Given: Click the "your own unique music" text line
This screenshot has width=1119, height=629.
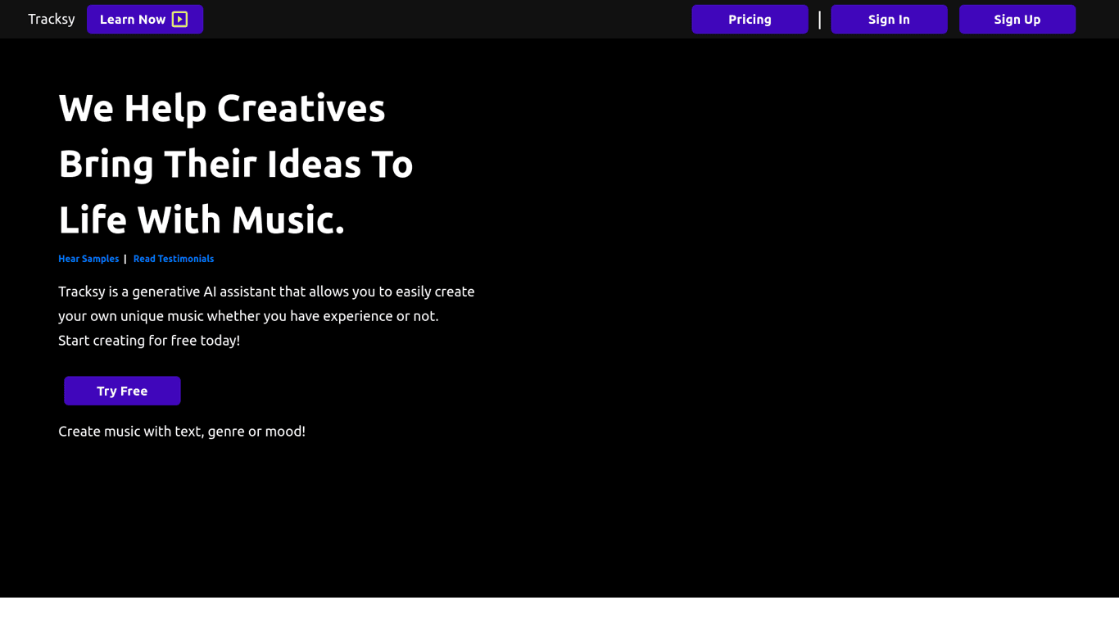Looking at the screenshot, I should (x=248, y=316).
